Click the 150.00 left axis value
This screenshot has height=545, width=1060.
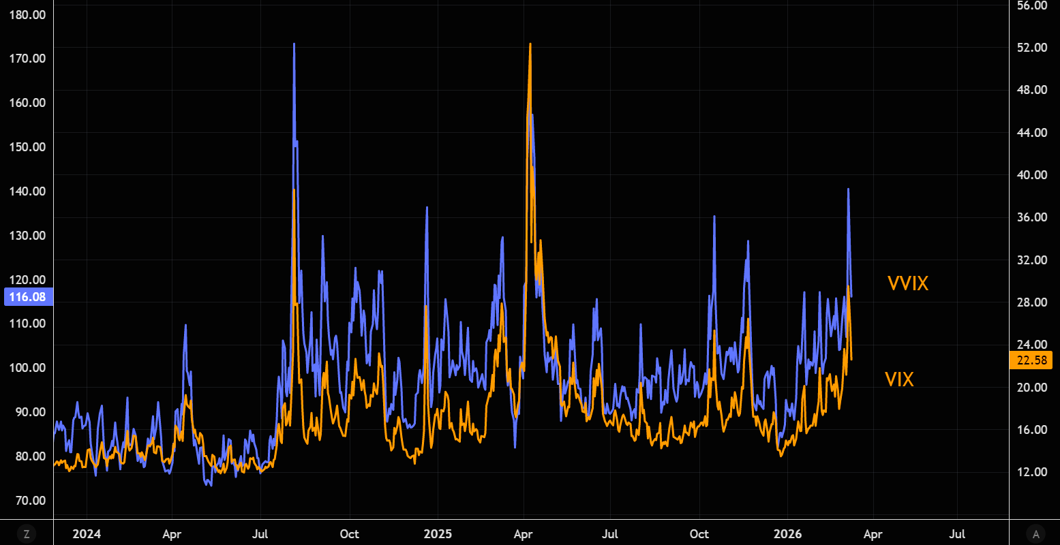(29, 147)
